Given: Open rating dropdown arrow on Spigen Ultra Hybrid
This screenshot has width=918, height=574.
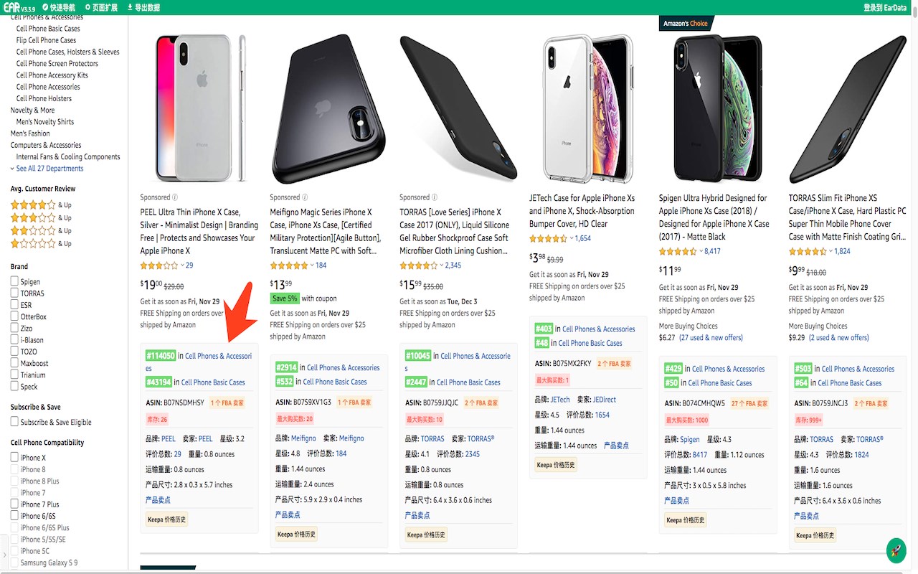Looking at the screenshot, I should pyautogui.click(x=701, y=251).
